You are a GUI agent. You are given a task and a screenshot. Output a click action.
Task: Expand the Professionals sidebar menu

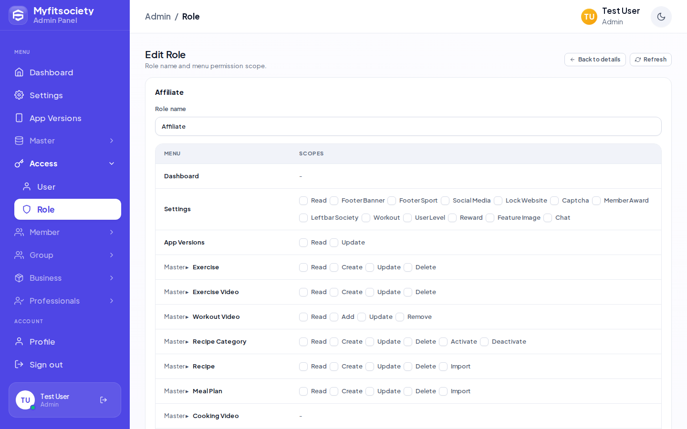click(x=65, y=301)
